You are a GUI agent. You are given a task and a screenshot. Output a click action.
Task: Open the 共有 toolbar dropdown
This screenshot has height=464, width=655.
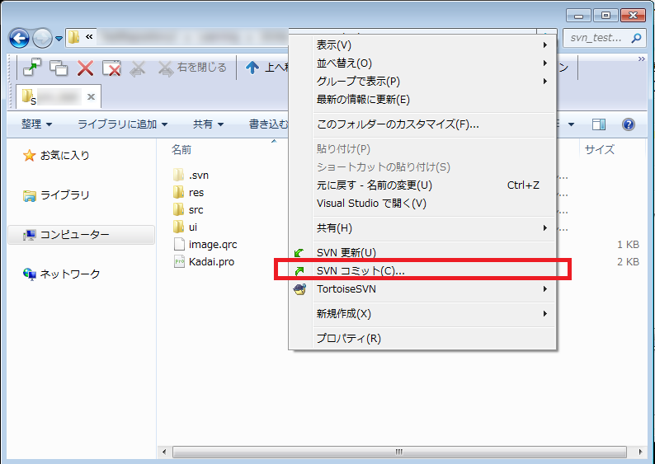[x=208, y=124]
